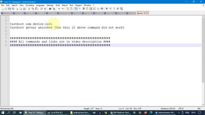Click the Open file toolbar icon
Image resolution: width=205 pixels, height=115 pixels.
click(x=6, y=9)
